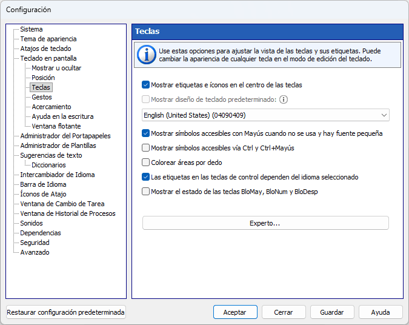
Task: Click the Guardar button
Action: tap(332, 312)
